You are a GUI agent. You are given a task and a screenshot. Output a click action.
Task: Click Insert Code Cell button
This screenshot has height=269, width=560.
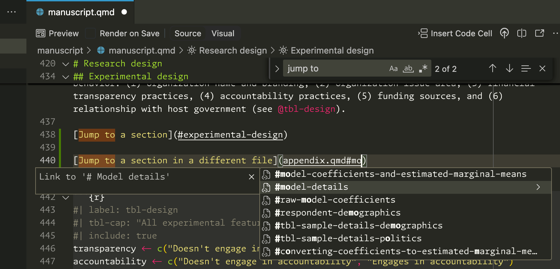(455, 34)
